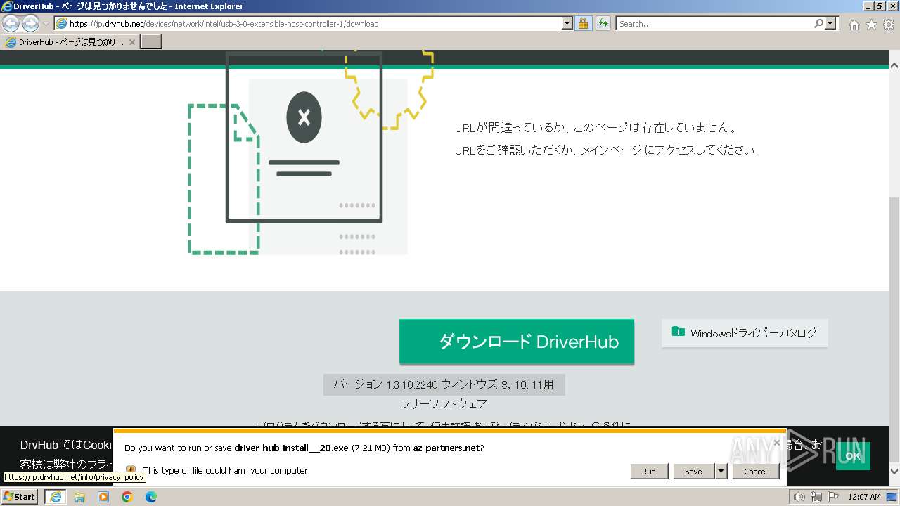Click the refresh page icon
900x506 pixels.
pyautogui.click(x=603, y=23)
